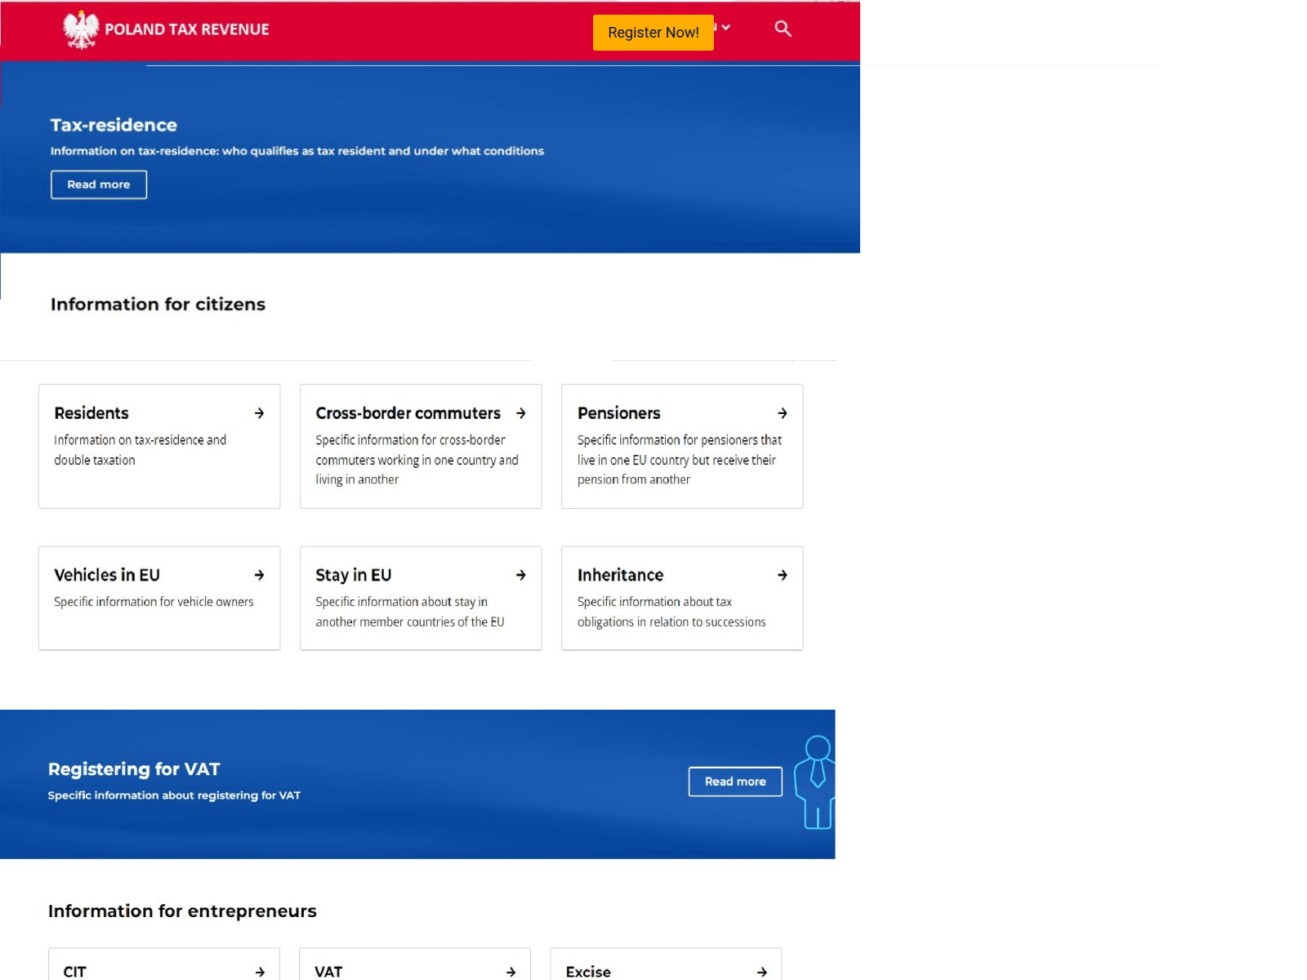The width and height of the screenshot is (1307, 980).
Task: Click the Information for citizens heading
Action: 158,305
